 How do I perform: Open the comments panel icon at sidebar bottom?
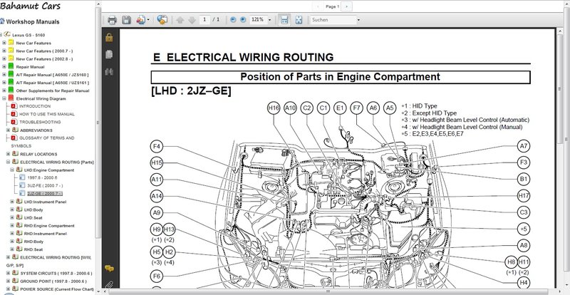pos(109,268)
